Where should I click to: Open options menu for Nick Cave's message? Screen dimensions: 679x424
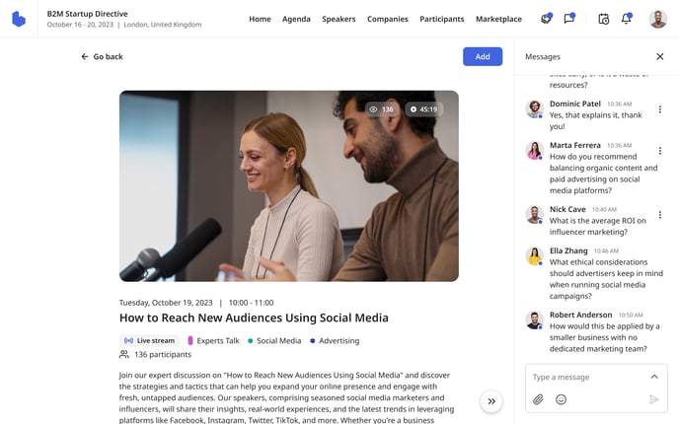pyautogui.click(x=659, y=215)
